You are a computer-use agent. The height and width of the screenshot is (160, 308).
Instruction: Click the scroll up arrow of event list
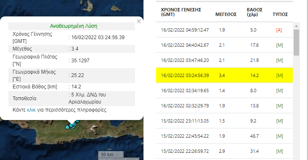click(x=296, y=26)
